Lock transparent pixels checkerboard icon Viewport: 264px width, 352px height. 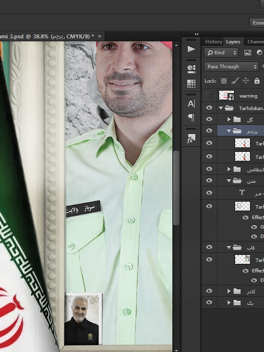point(224,81)
